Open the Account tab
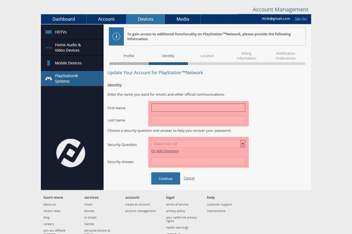 (106, 19)
